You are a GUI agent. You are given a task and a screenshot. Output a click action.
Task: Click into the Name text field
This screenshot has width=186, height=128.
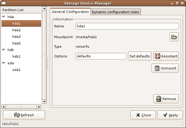[x=127, y=26]
